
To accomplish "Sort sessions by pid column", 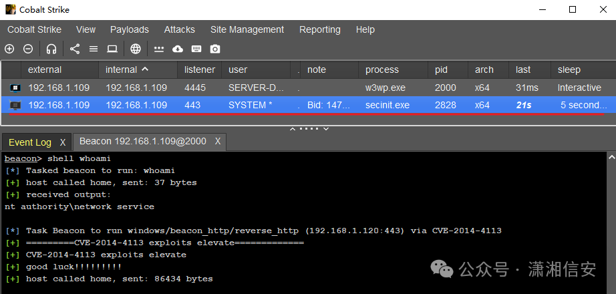I will pos(448,69).
